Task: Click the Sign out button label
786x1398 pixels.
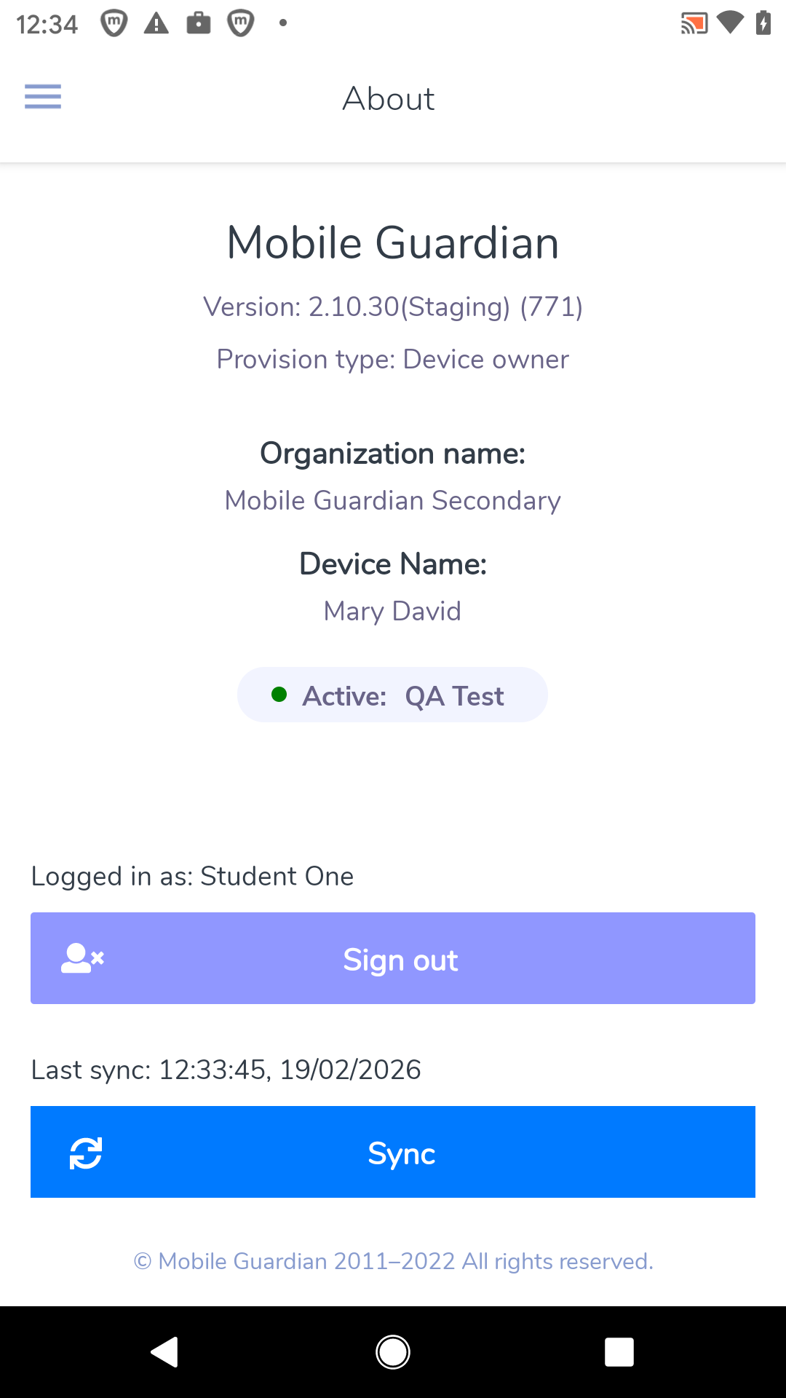Action: click(400, 960)
